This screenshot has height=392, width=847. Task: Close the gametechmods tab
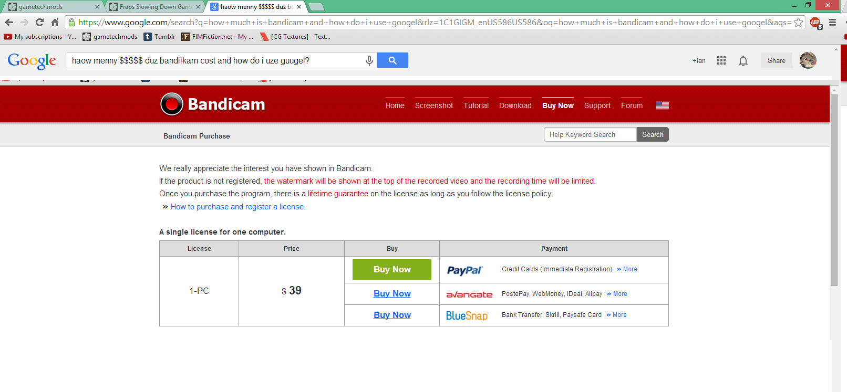[x=97, y=7]
